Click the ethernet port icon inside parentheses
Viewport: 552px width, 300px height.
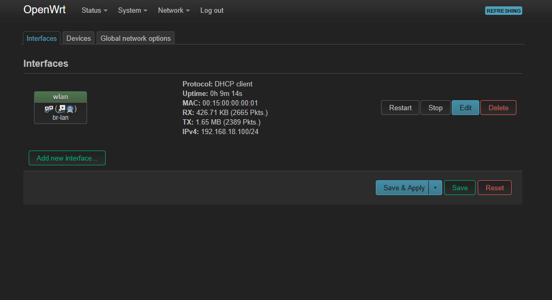coord(62,109)
